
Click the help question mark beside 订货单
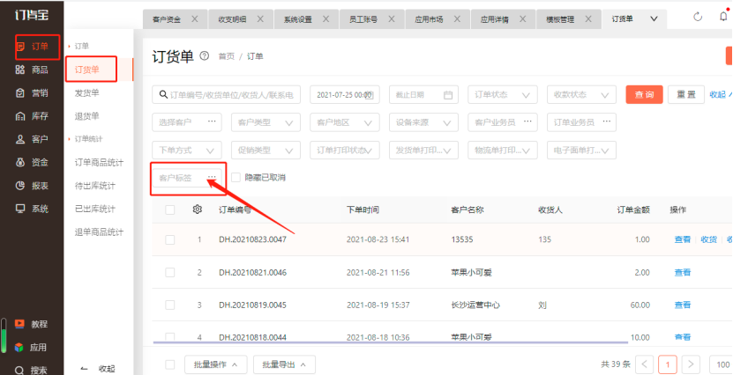[x=205, y=56]
